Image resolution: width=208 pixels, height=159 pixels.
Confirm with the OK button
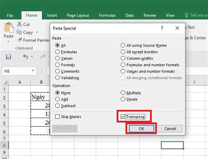141,129
